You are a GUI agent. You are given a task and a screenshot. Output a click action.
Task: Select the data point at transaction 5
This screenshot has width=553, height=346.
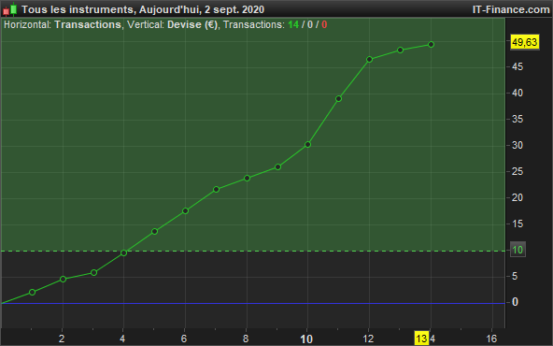coord(154,232)
